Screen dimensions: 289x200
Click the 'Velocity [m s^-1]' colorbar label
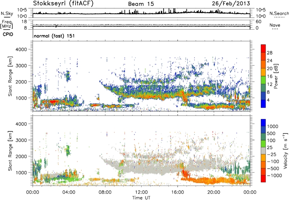(285, 151)
